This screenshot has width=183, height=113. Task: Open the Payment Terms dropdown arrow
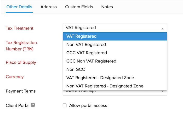click(x=162, y=91)
